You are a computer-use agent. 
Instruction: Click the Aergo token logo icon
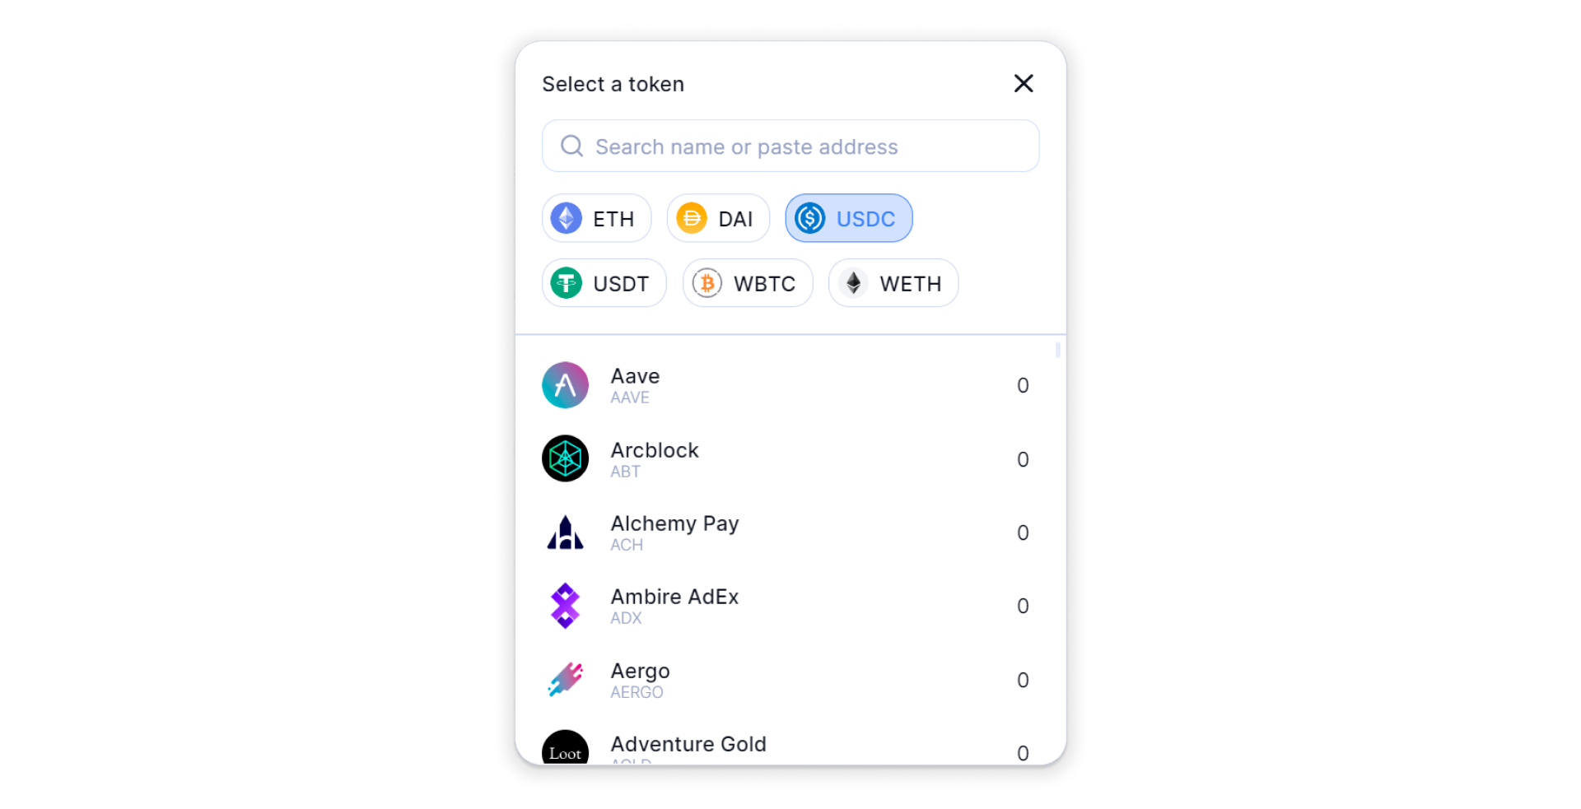(565, 680)
